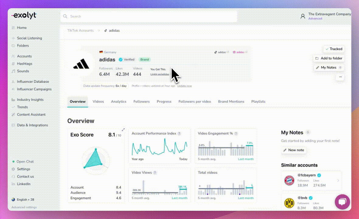Image resolution: width=359 pixels, height=219 pixels.
Task: Click the Exo Score expand arrows icon
Action: (123, 130)
